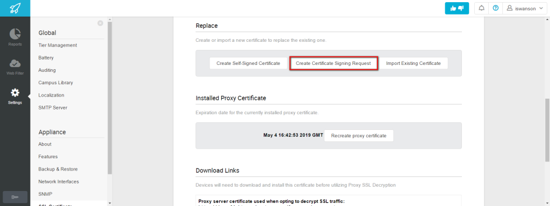Click the Download Links heading

point(218,171)
